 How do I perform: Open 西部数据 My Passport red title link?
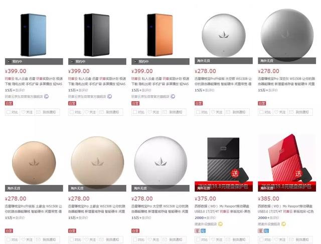(x=285, y=208)
